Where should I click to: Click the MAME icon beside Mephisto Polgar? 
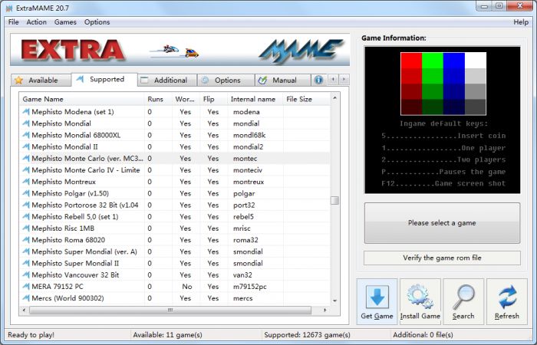tap(26, 194)
